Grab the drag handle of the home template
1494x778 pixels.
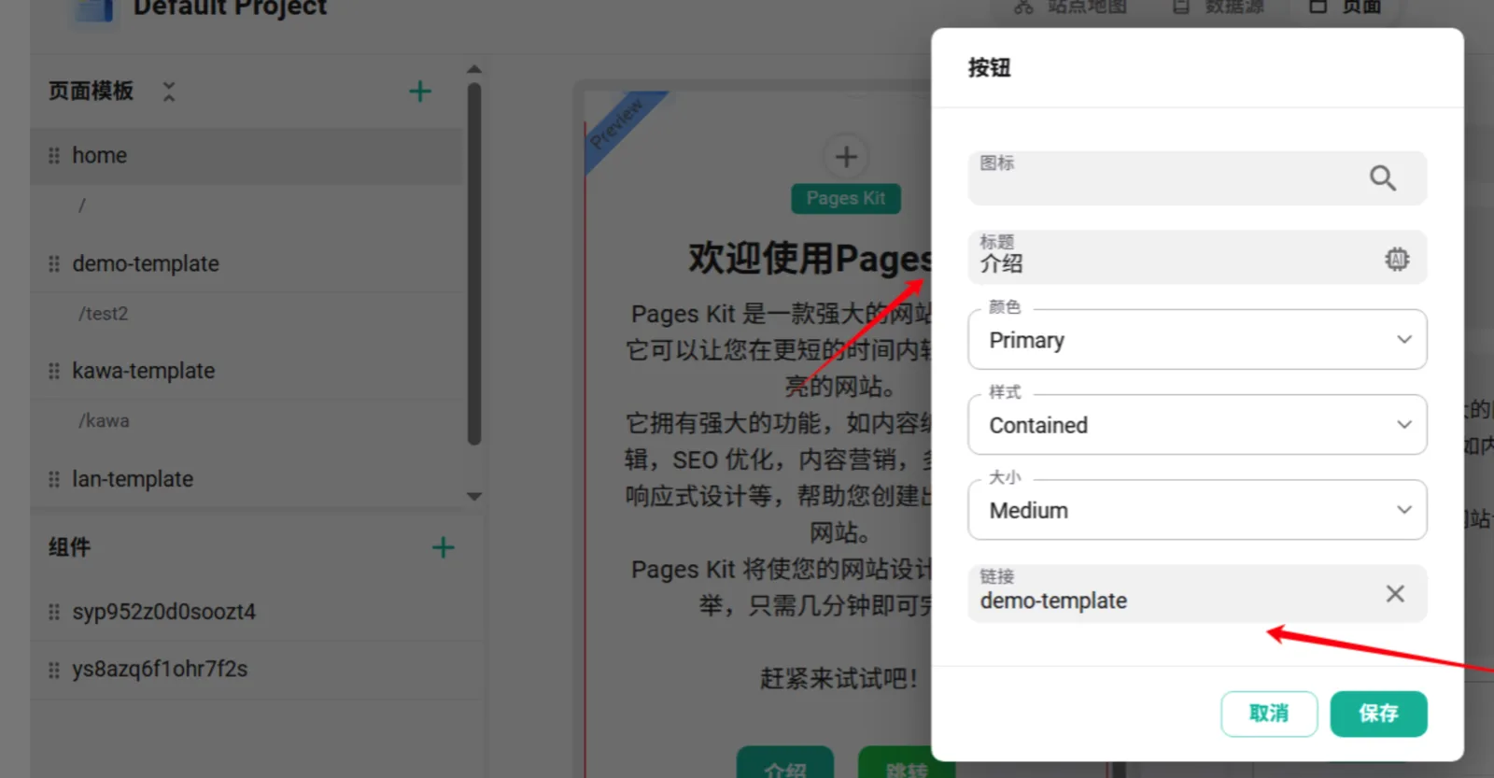pos(54,156)
